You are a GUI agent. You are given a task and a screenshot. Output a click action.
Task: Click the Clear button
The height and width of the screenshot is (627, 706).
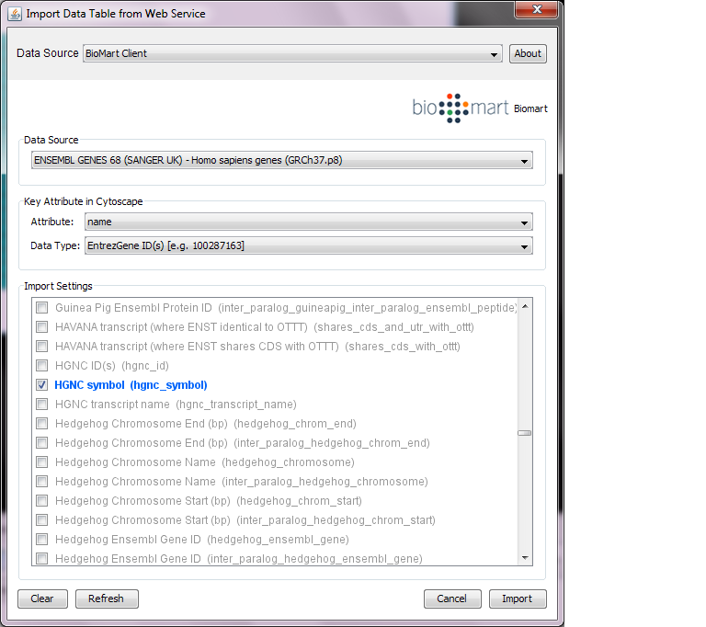42,598
